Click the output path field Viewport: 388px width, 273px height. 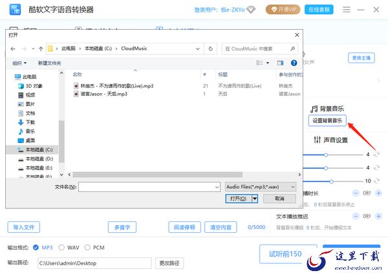94,263
